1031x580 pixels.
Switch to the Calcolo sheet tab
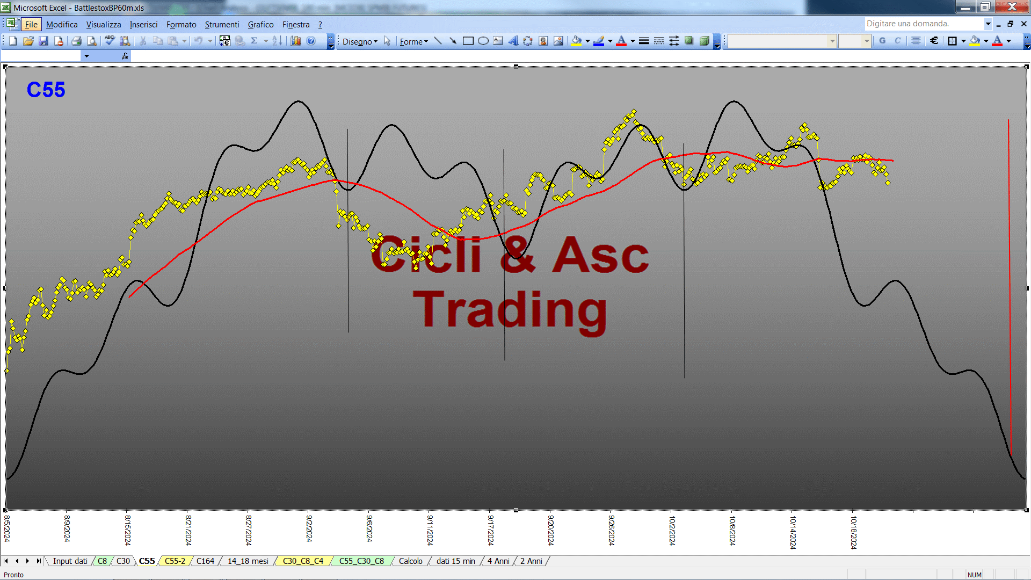[411, 561]
